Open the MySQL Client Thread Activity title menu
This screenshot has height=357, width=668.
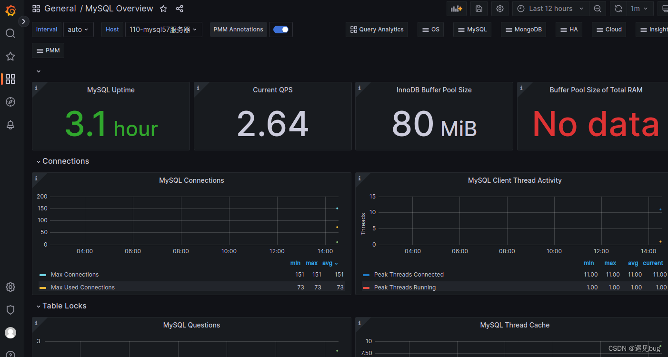[515, 180]
